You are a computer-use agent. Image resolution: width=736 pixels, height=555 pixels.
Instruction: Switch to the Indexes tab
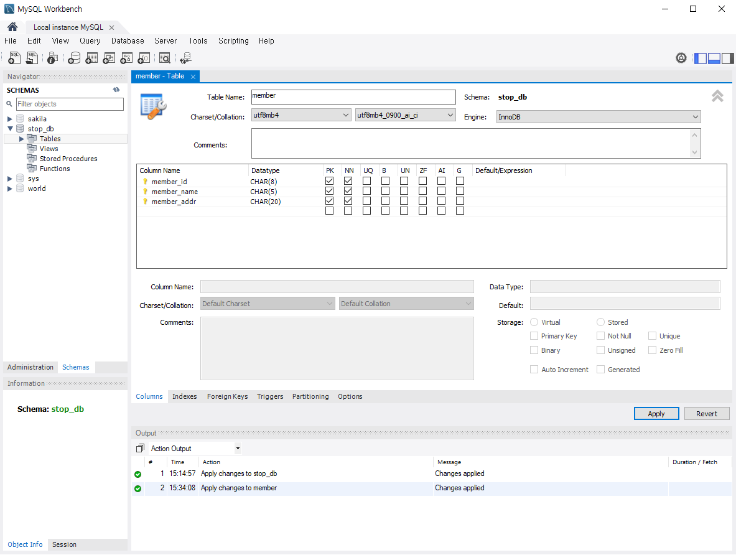click(x=185, y=396)
